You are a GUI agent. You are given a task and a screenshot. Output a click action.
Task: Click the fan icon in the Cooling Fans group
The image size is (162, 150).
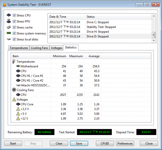pyautogui.click(x=14, y=90)
